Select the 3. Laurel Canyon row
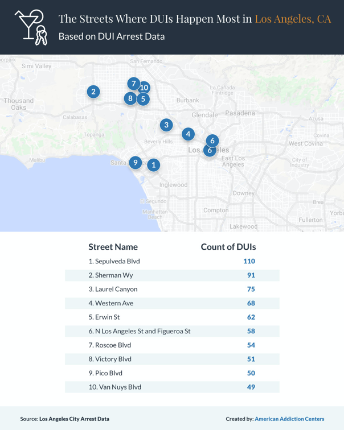Image resolution: width=344 pixels, height=430 pixels. 172,289
